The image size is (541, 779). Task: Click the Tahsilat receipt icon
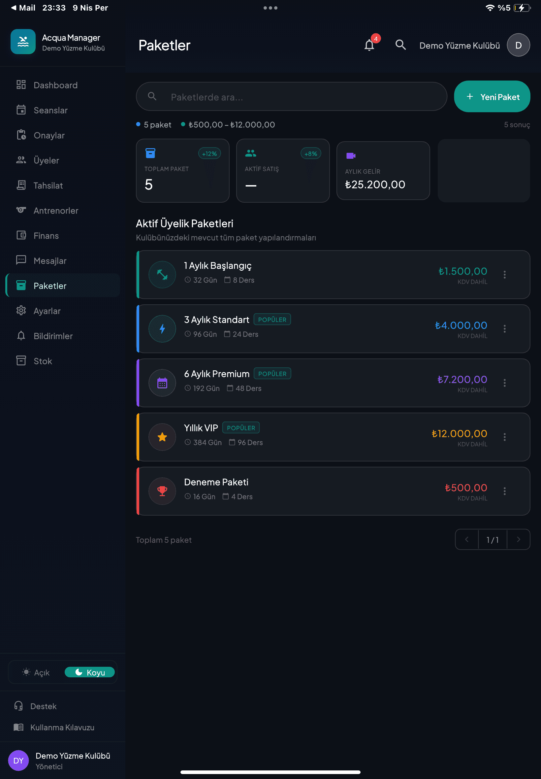21,185
